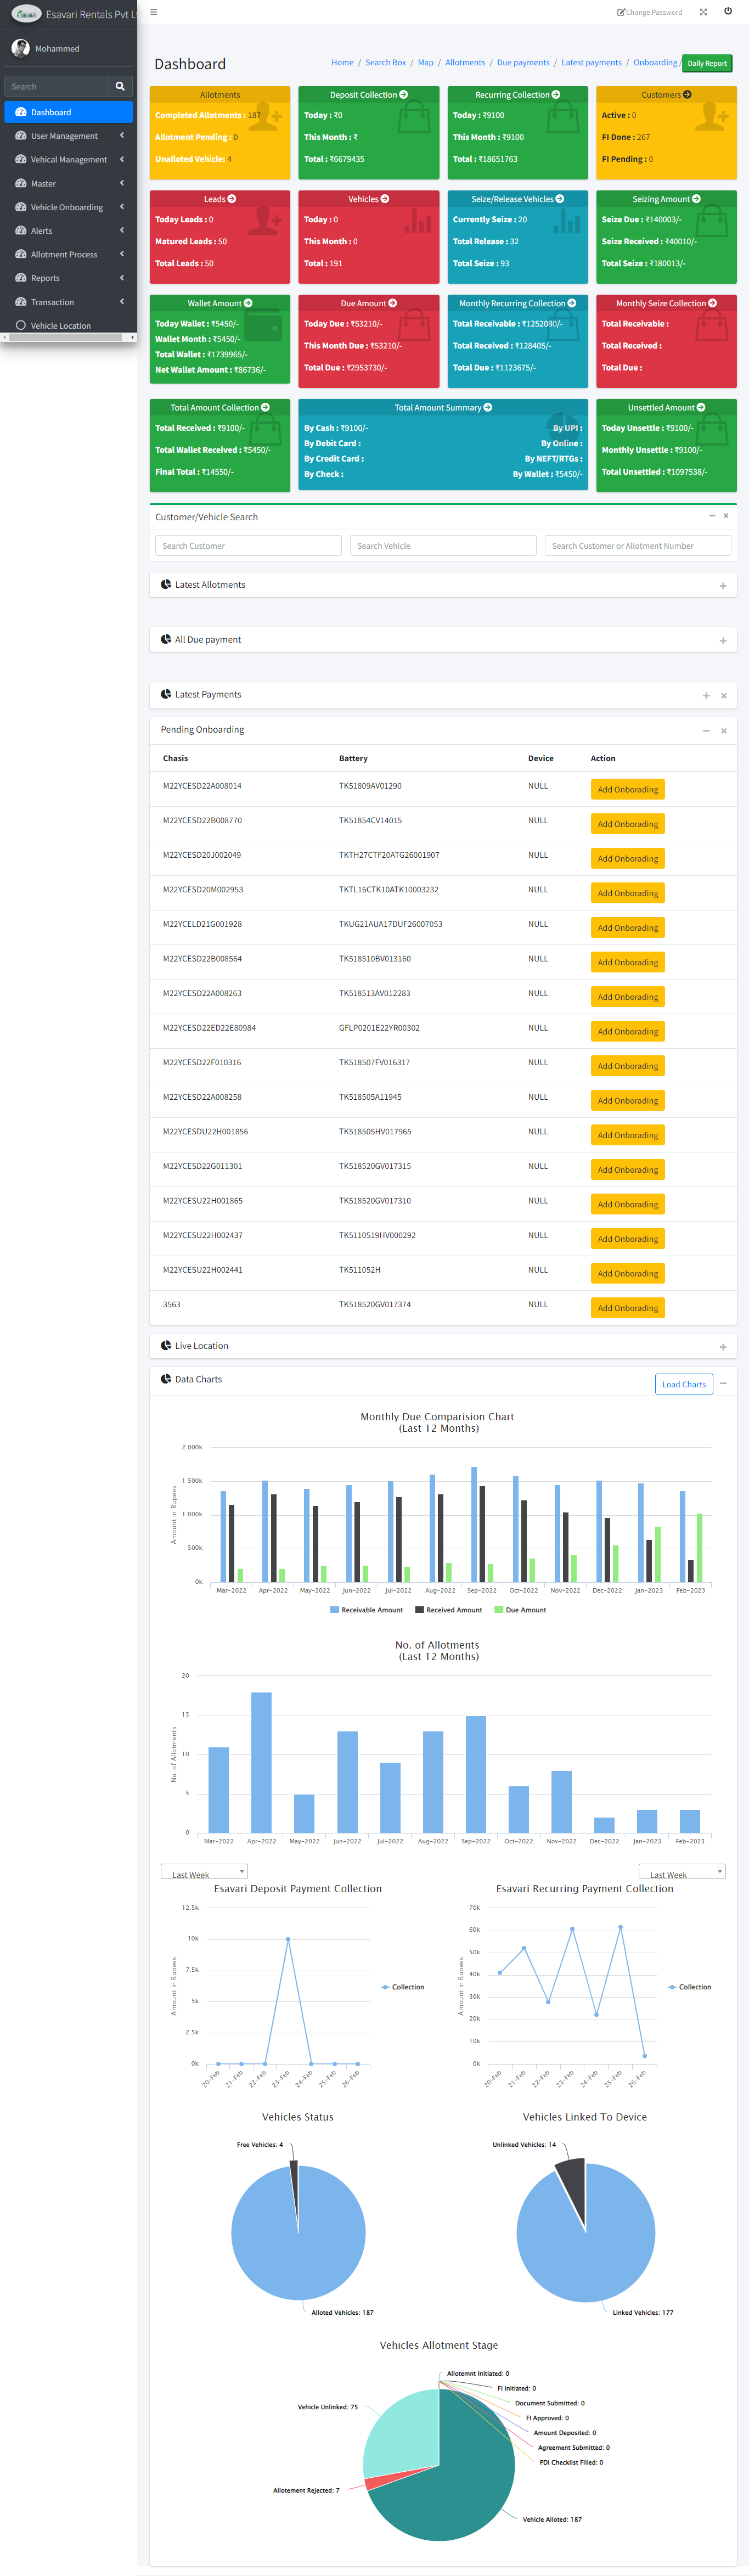Toggle the sidebar hamburger menu

click(x=153, y=12)
